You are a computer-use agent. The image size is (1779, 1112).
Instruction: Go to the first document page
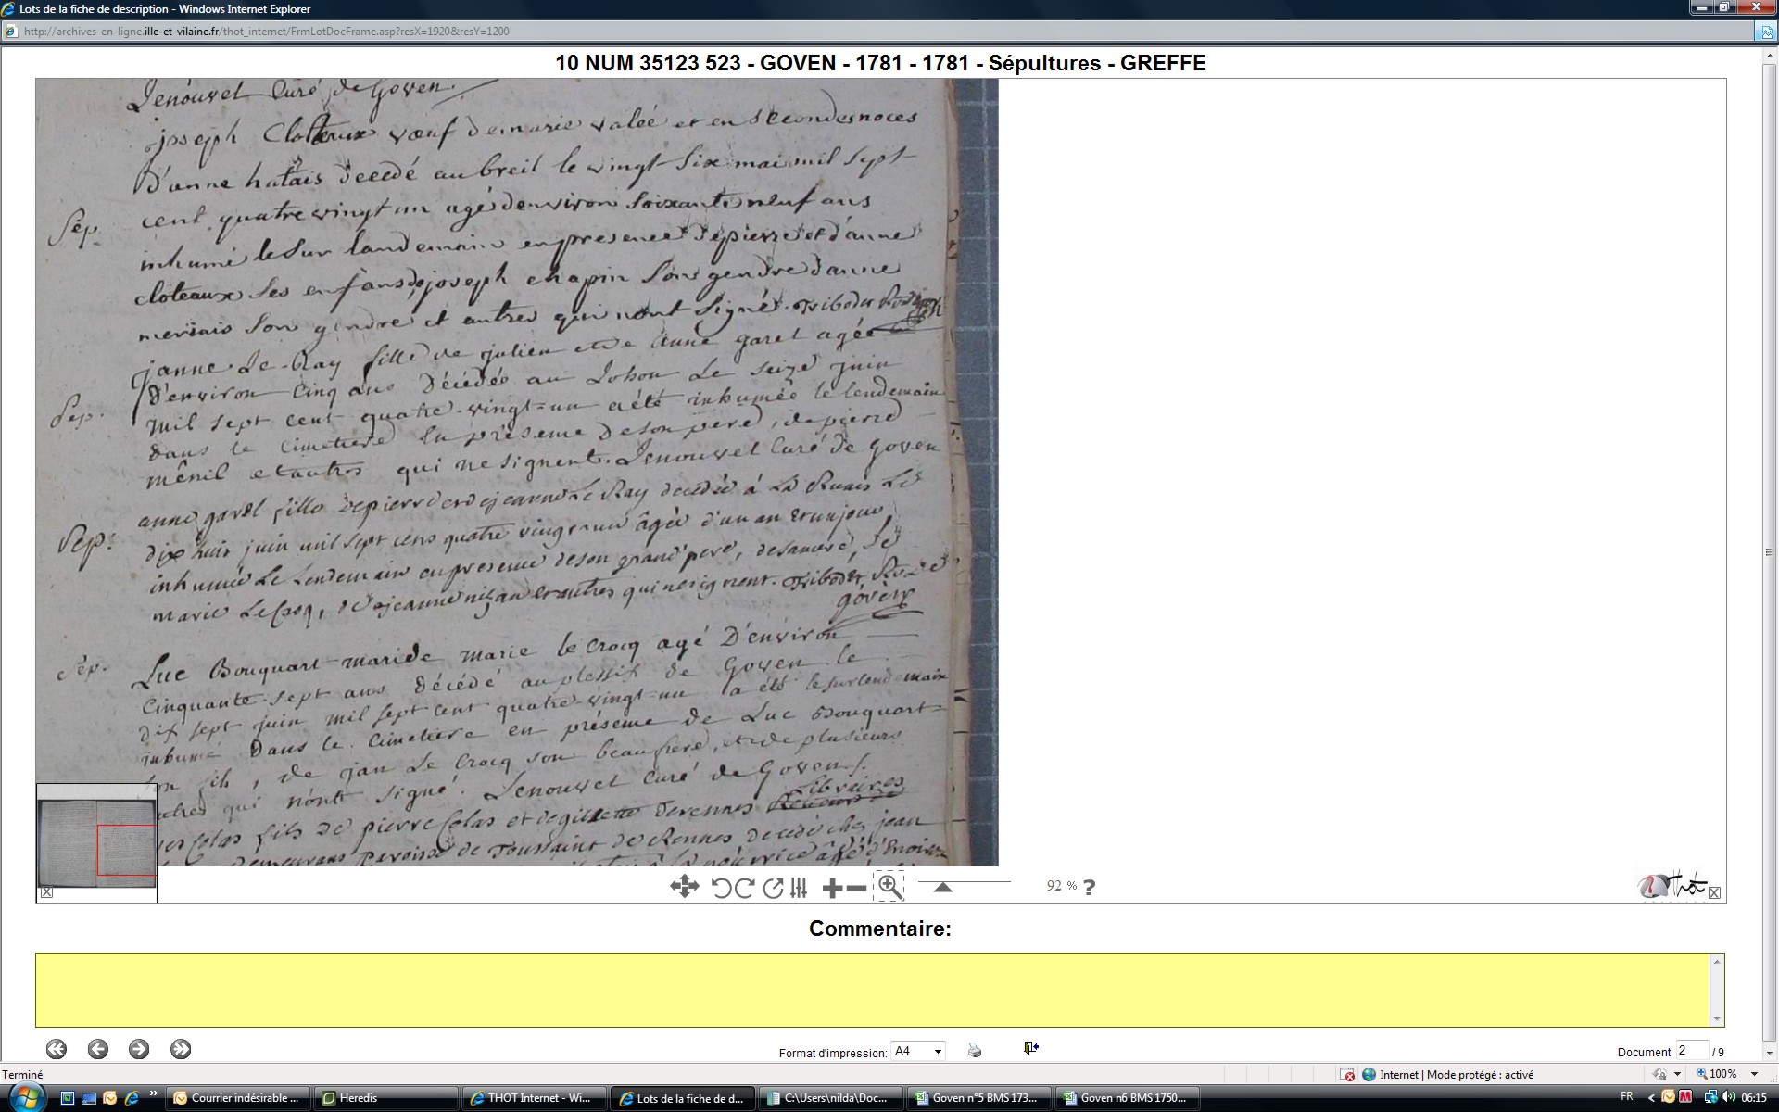57,1049
